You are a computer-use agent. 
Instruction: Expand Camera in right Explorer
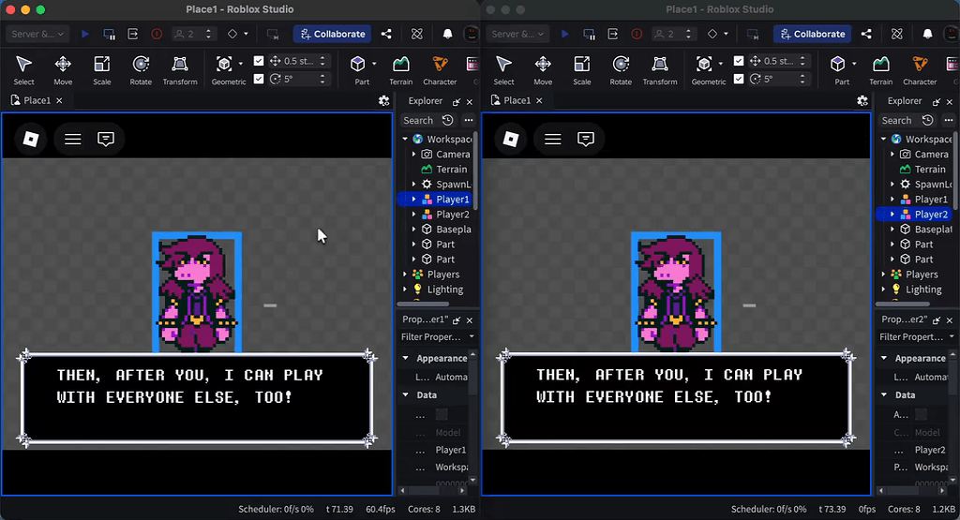[892, 155]
